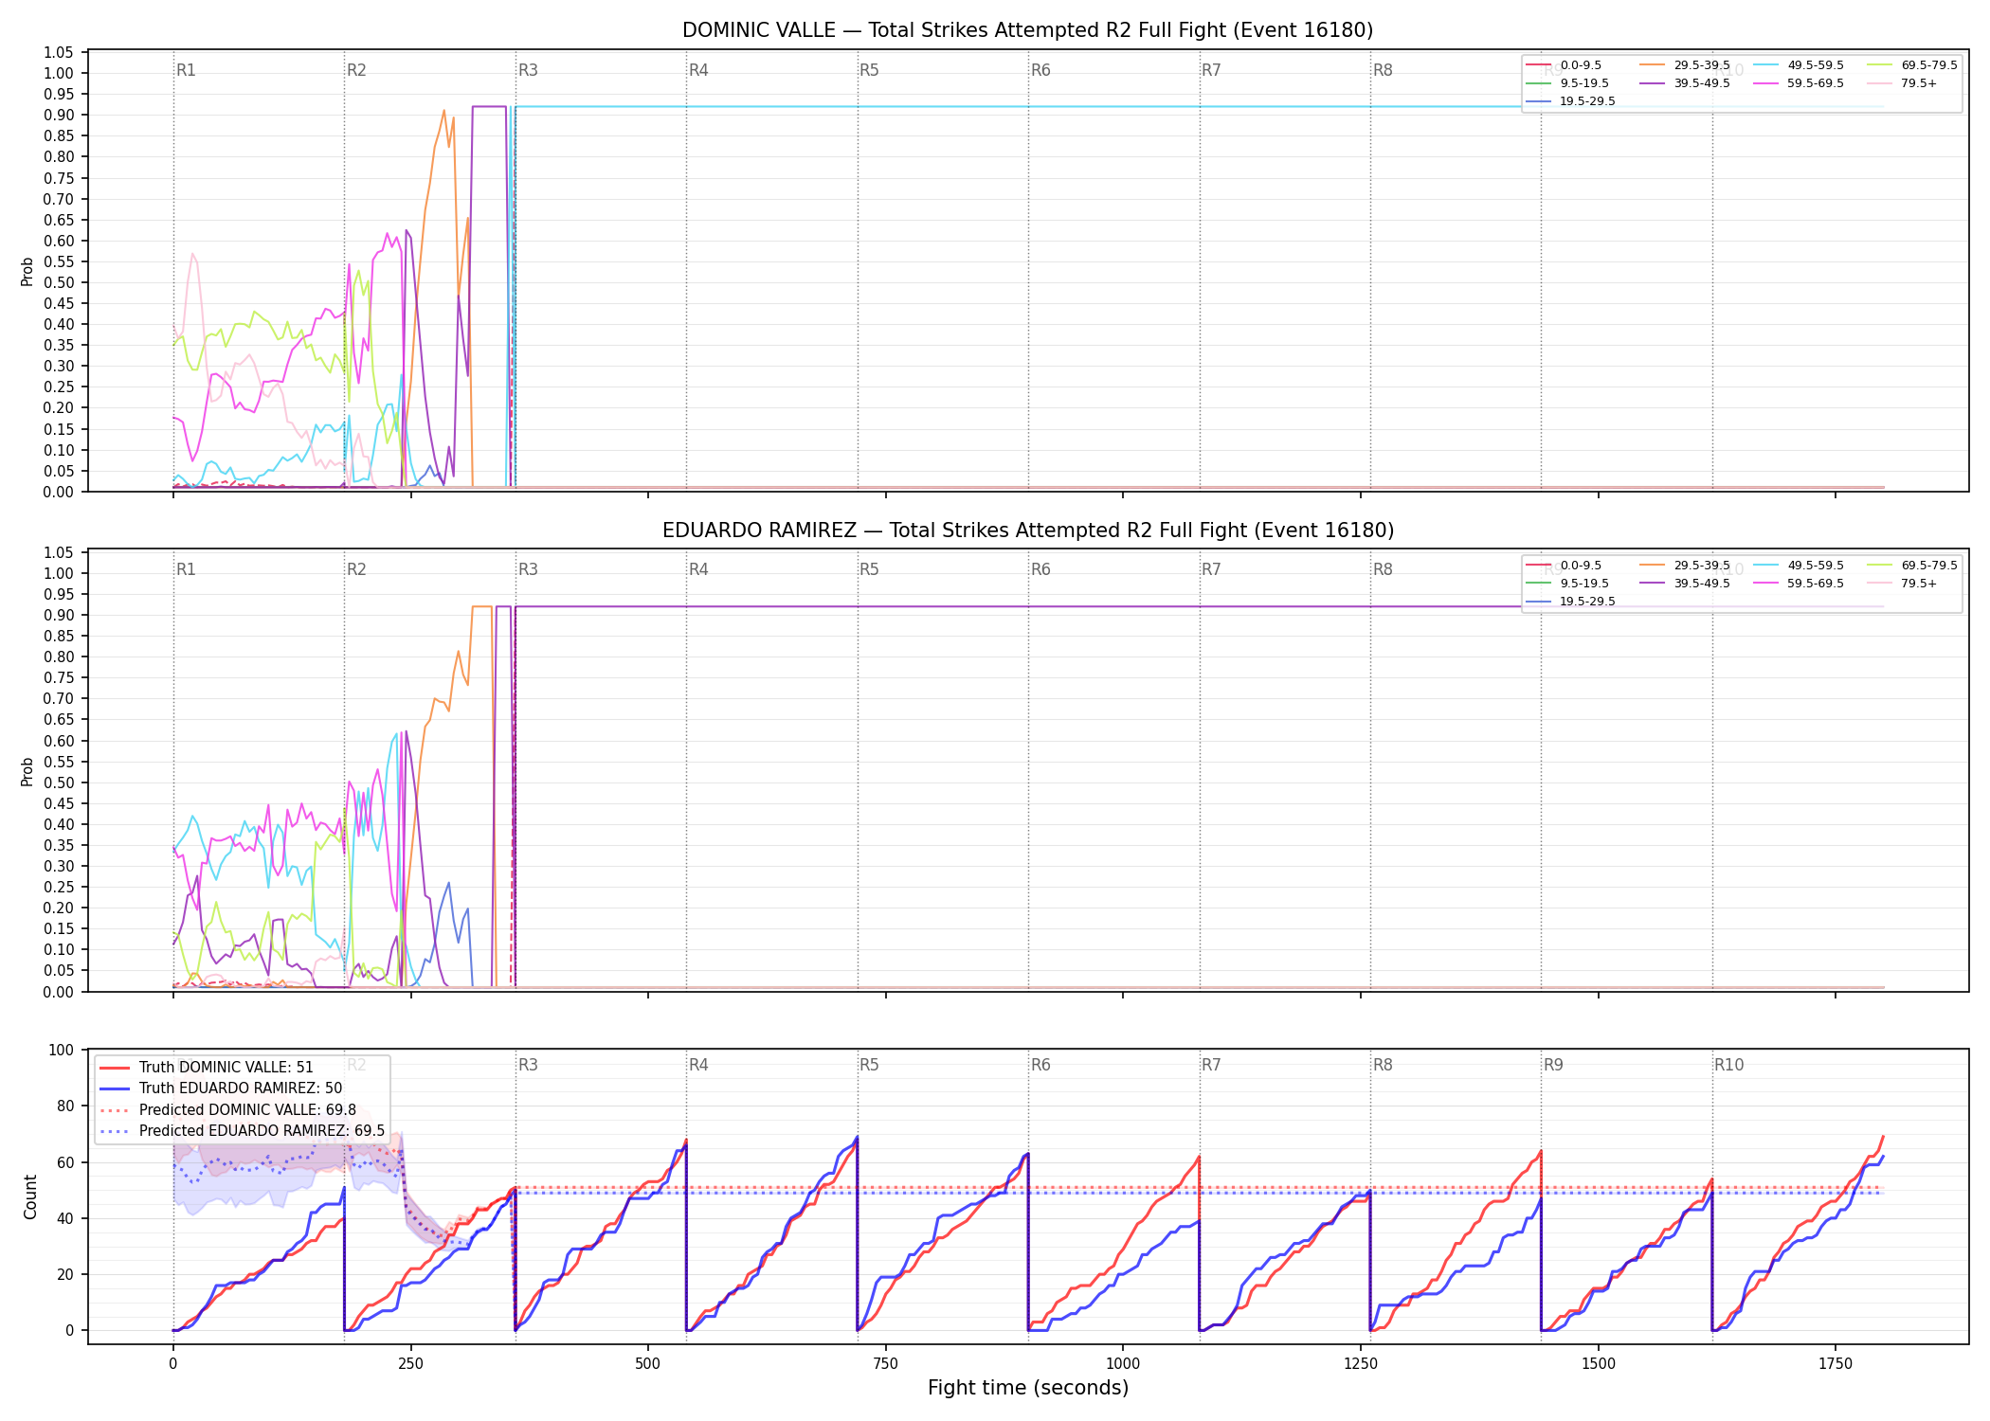This screenshot has height=1421, width=1990.
Task: Click the EDUARDO RAMIREZ chart title
Action: [x=1027, y=531]
